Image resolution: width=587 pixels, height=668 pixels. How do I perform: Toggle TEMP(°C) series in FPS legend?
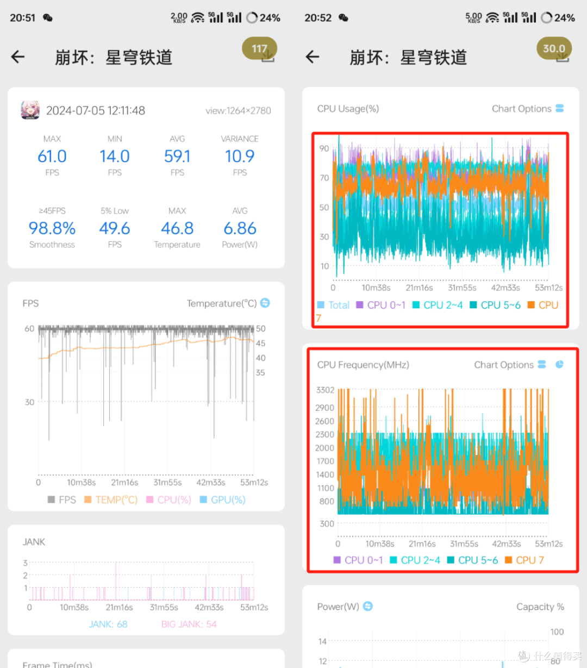point(111,500)
